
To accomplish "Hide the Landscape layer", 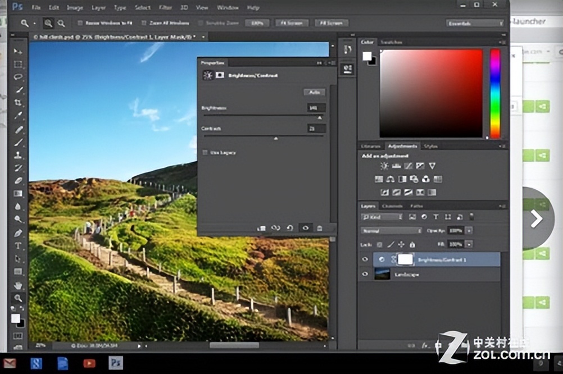I will click(365, 274).
